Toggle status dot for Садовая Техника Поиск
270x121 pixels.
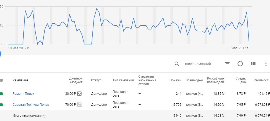2,105
